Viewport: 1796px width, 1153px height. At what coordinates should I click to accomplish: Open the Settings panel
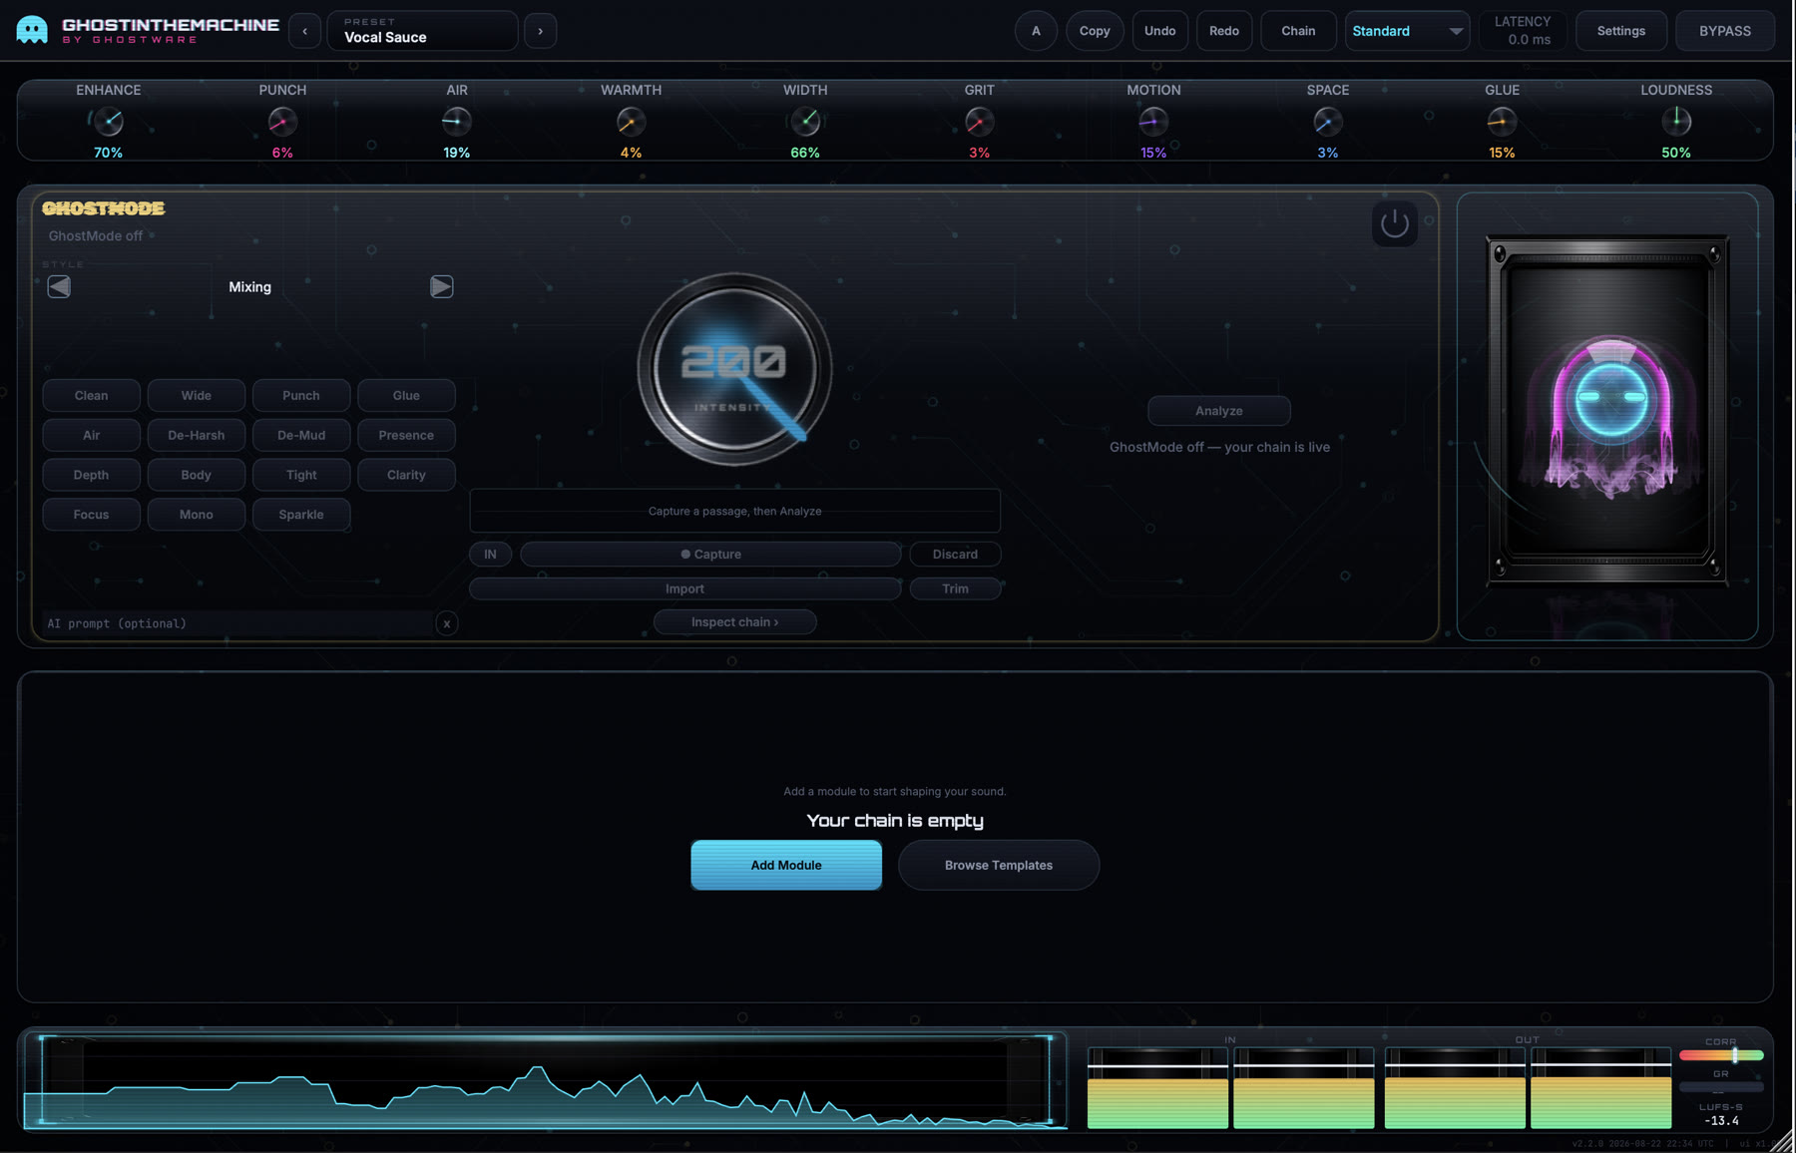tap(1620, 31)
